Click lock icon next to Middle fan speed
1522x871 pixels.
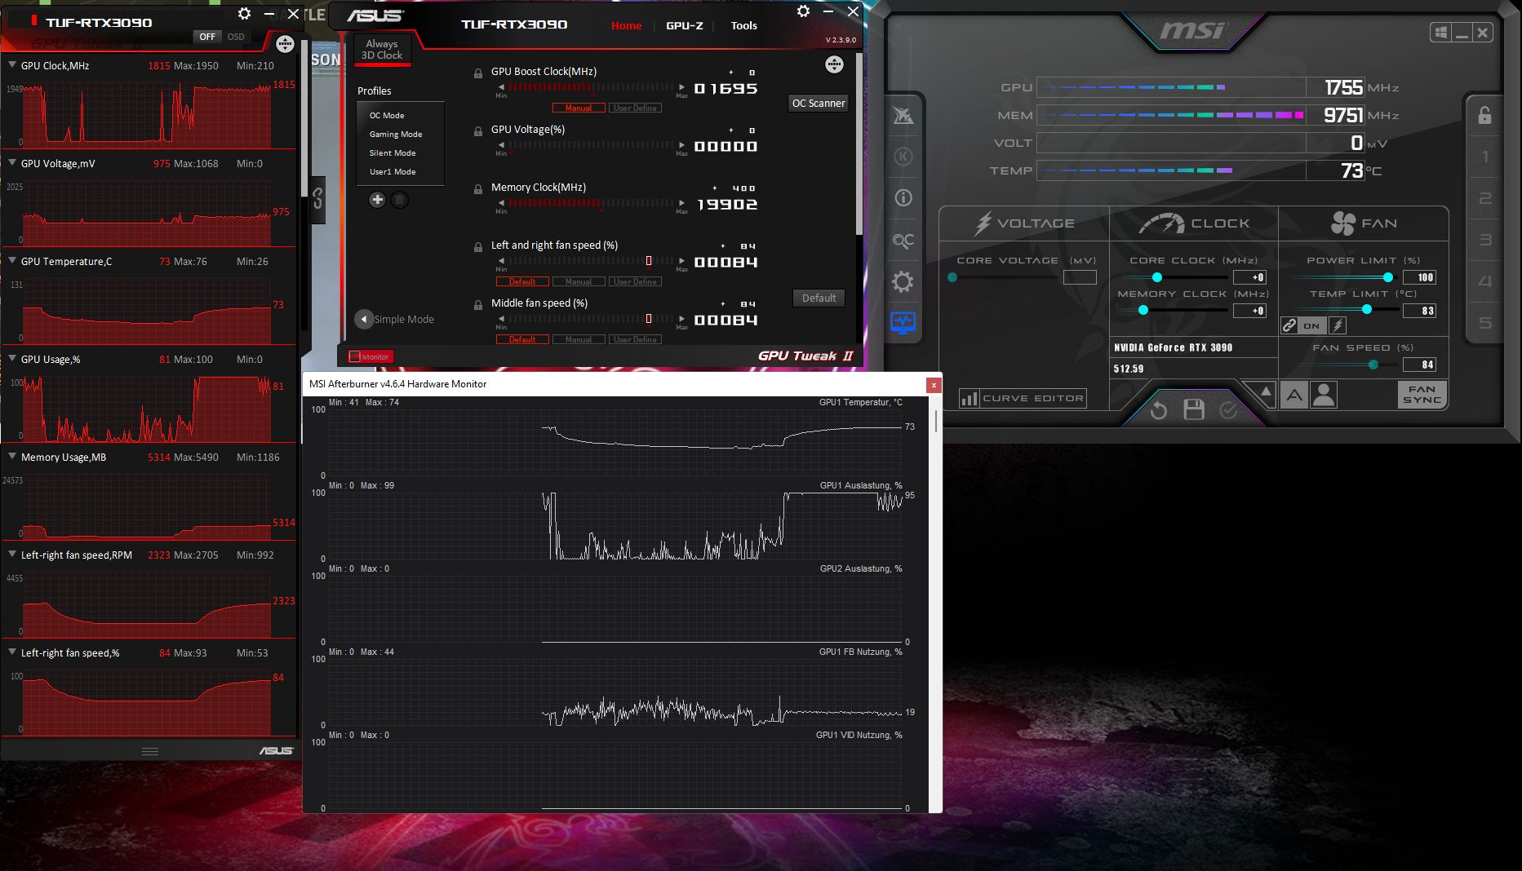pyautogui.click(x=478, y=305)
